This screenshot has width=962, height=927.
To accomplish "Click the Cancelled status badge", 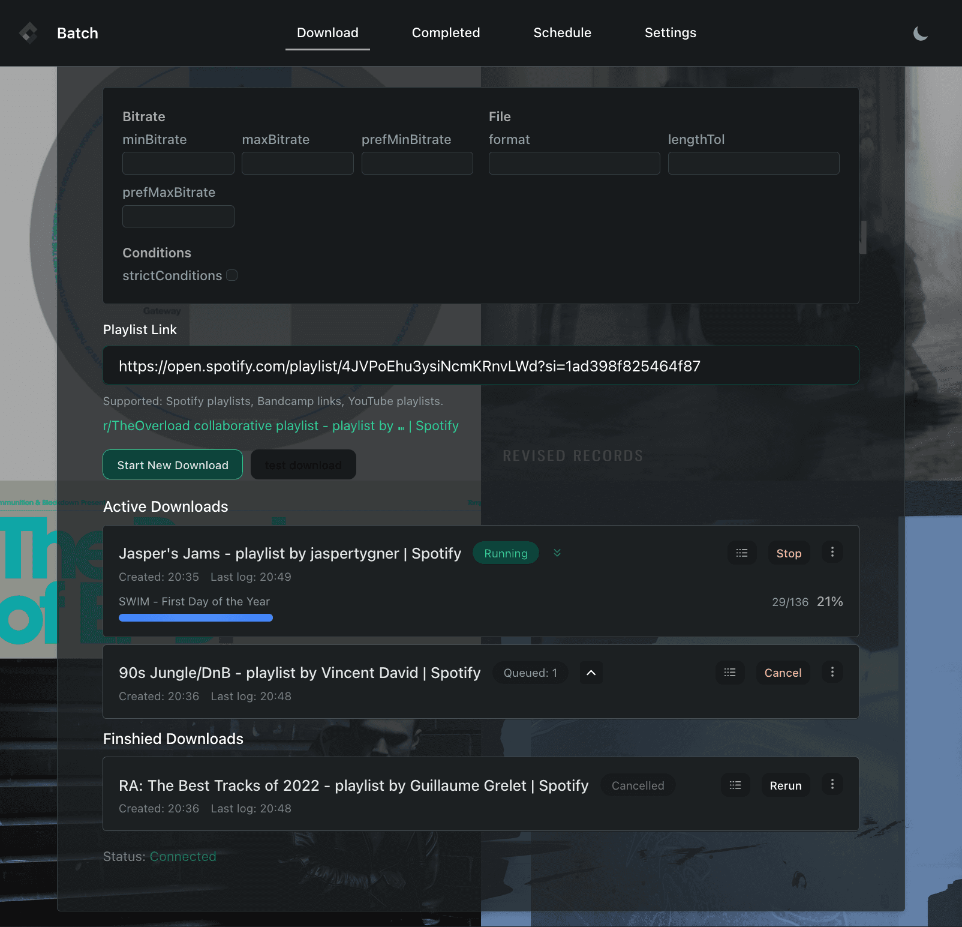I will (x=638, y=785).
